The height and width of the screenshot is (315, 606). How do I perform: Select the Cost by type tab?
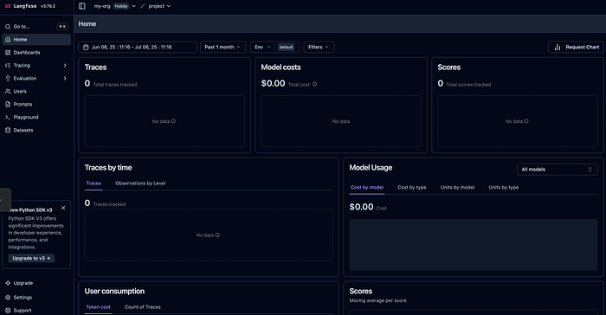(x=411, y=188)
